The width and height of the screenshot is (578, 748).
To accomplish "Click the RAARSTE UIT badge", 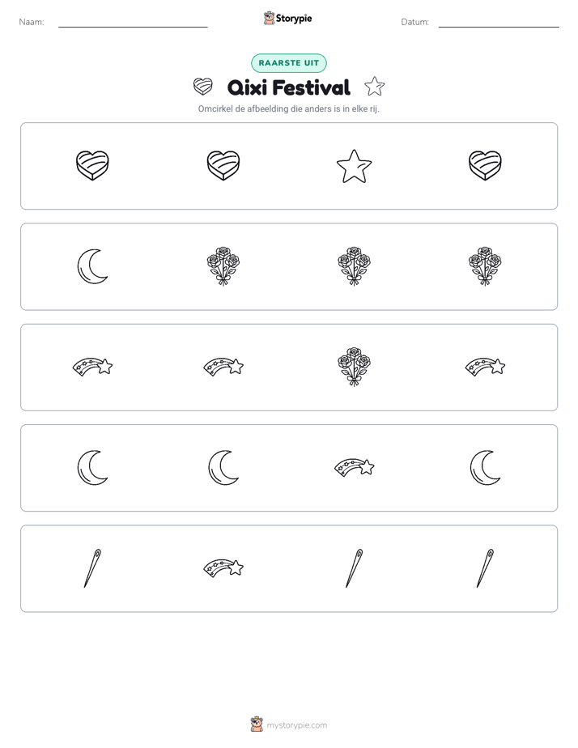I will [x=288, y=63].
